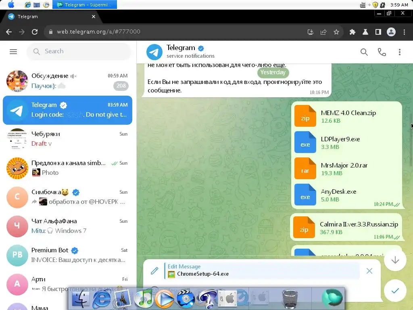Open the browser profile avatar
This screenshot has width=413, height=310.
391,32
